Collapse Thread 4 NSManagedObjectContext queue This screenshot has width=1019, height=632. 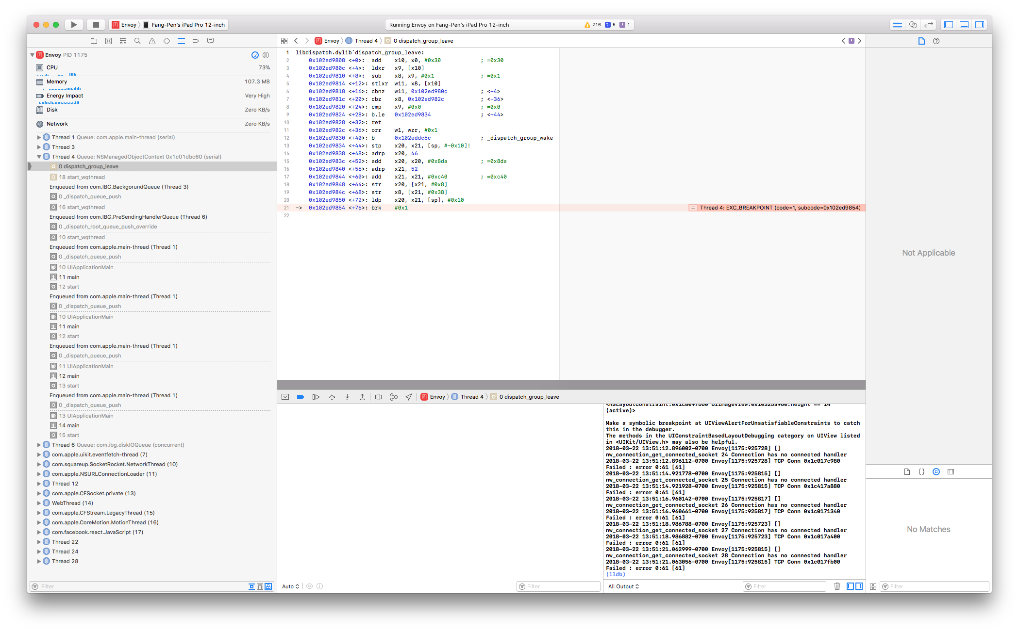[x=39, y=157]
